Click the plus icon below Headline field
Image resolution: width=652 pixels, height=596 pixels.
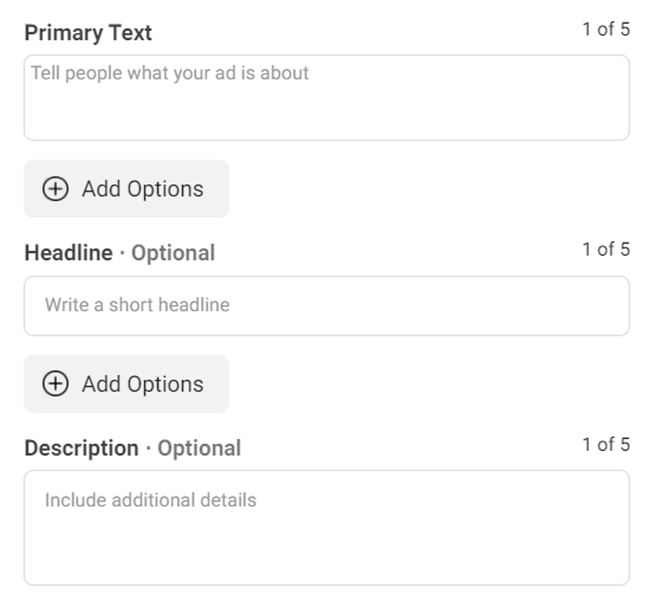point(55,384)
